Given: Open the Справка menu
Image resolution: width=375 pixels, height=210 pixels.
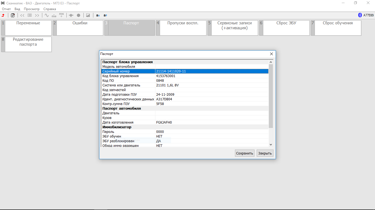Looking at the screenshot, I should click(x=50, y=9).
